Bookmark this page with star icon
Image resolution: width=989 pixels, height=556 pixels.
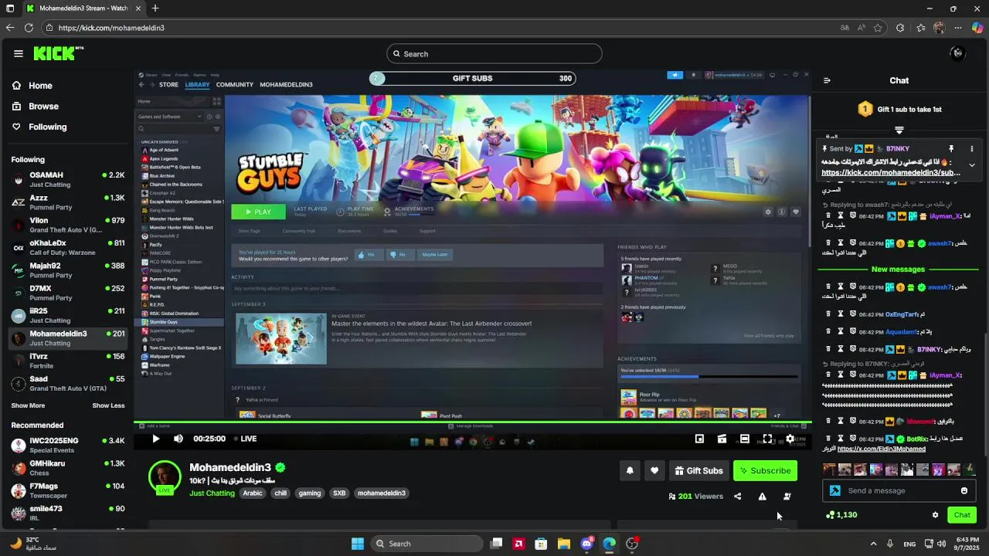pos(879,28)
